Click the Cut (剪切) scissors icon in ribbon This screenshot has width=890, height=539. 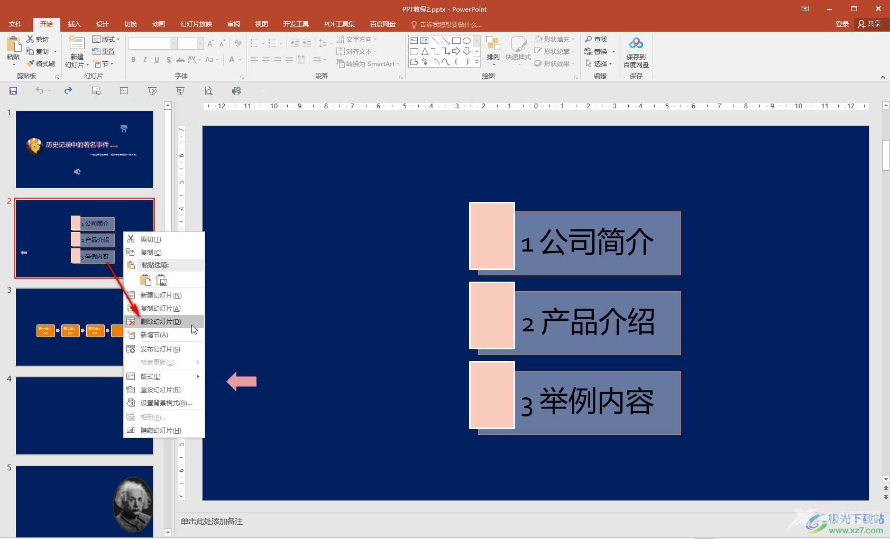tap(38, 40)
